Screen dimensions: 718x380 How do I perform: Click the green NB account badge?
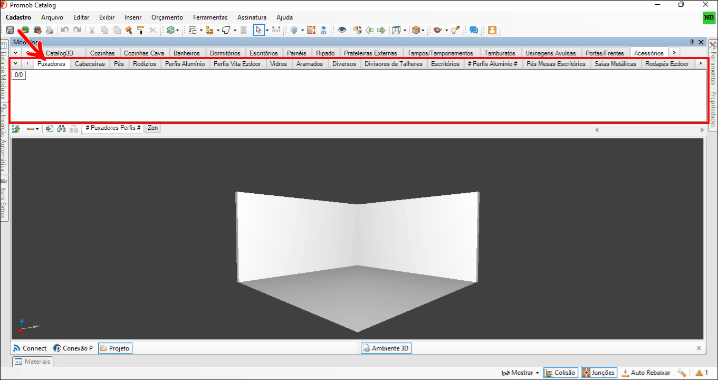point(709,18)
